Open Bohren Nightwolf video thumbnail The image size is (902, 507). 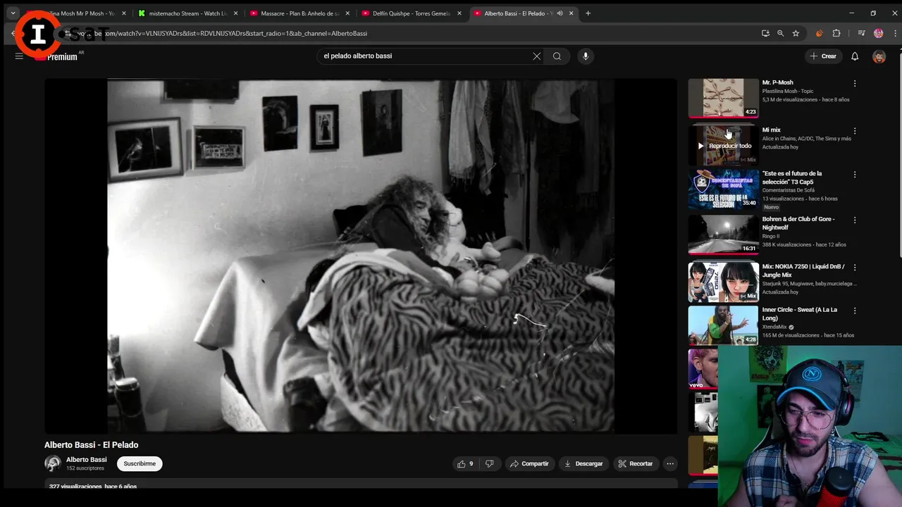coord(723,234)
